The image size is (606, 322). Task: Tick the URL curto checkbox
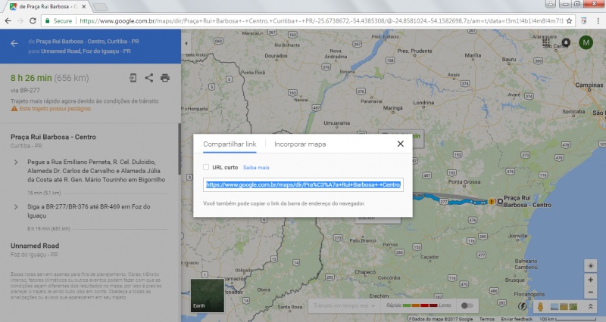click(x=206, y=167)
